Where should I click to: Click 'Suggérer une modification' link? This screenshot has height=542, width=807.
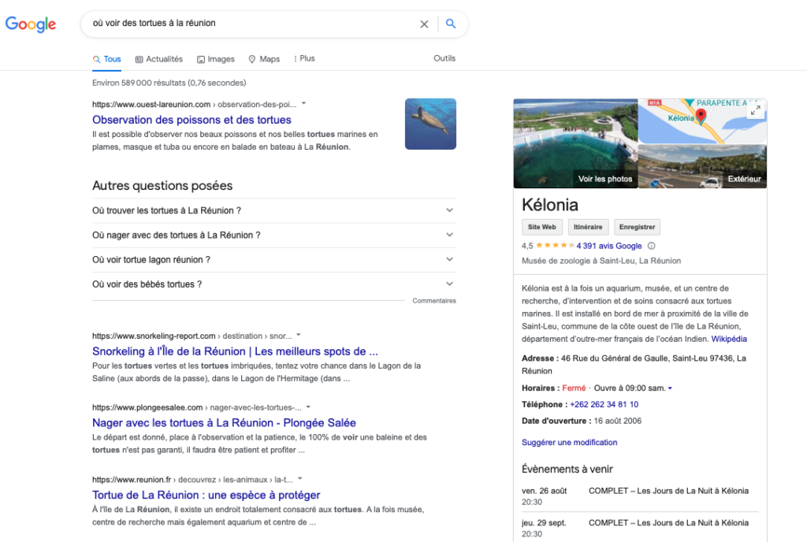pos(569,442)
